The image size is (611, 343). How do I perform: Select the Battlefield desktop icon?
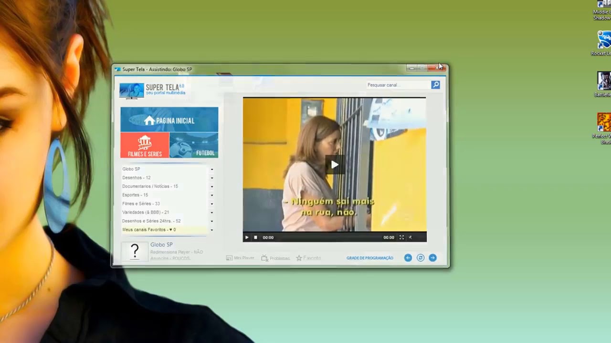[603, 84]
